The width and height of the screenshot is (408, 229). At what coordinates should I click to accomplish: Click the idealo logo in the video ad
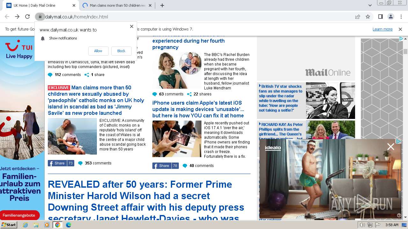273,148
